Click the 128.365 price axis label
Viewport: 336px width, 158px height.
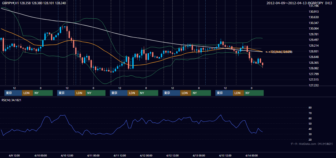click(x=314, y=63)
